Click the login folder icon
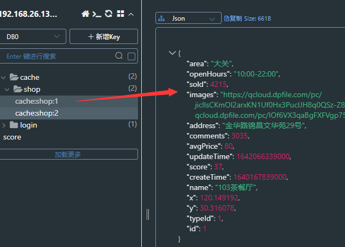 coord(14,125)
